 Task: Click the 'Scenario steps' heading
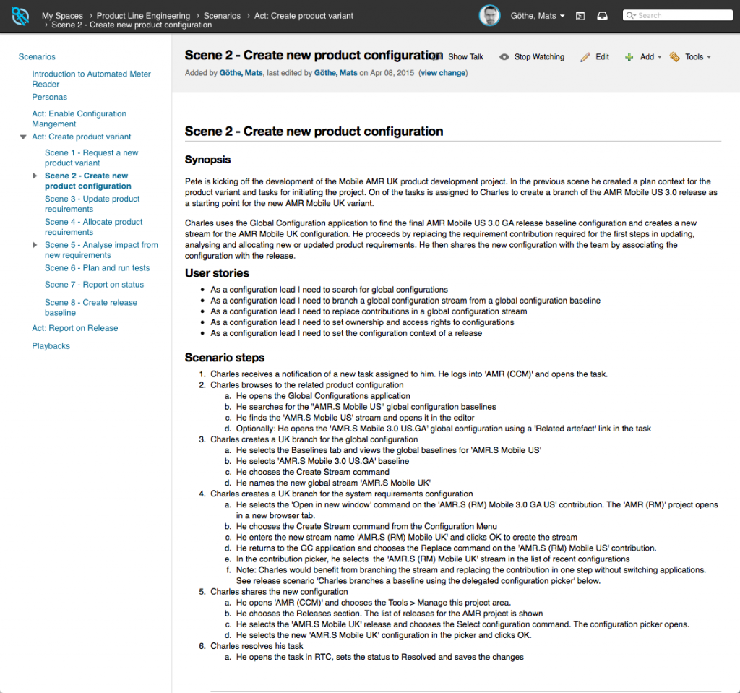(225, 358)
